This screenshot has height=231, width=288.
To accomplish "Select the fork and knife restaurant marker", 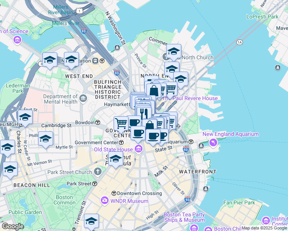I will 144,114.
